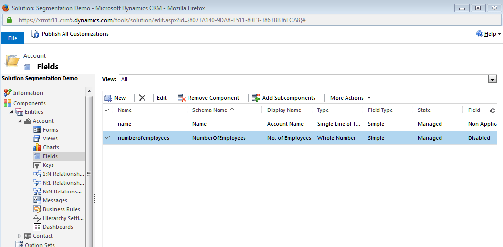Sort by Schema Name column header
Image resolution: width=503 pixels, height=247 pixels.
point(214,110)
